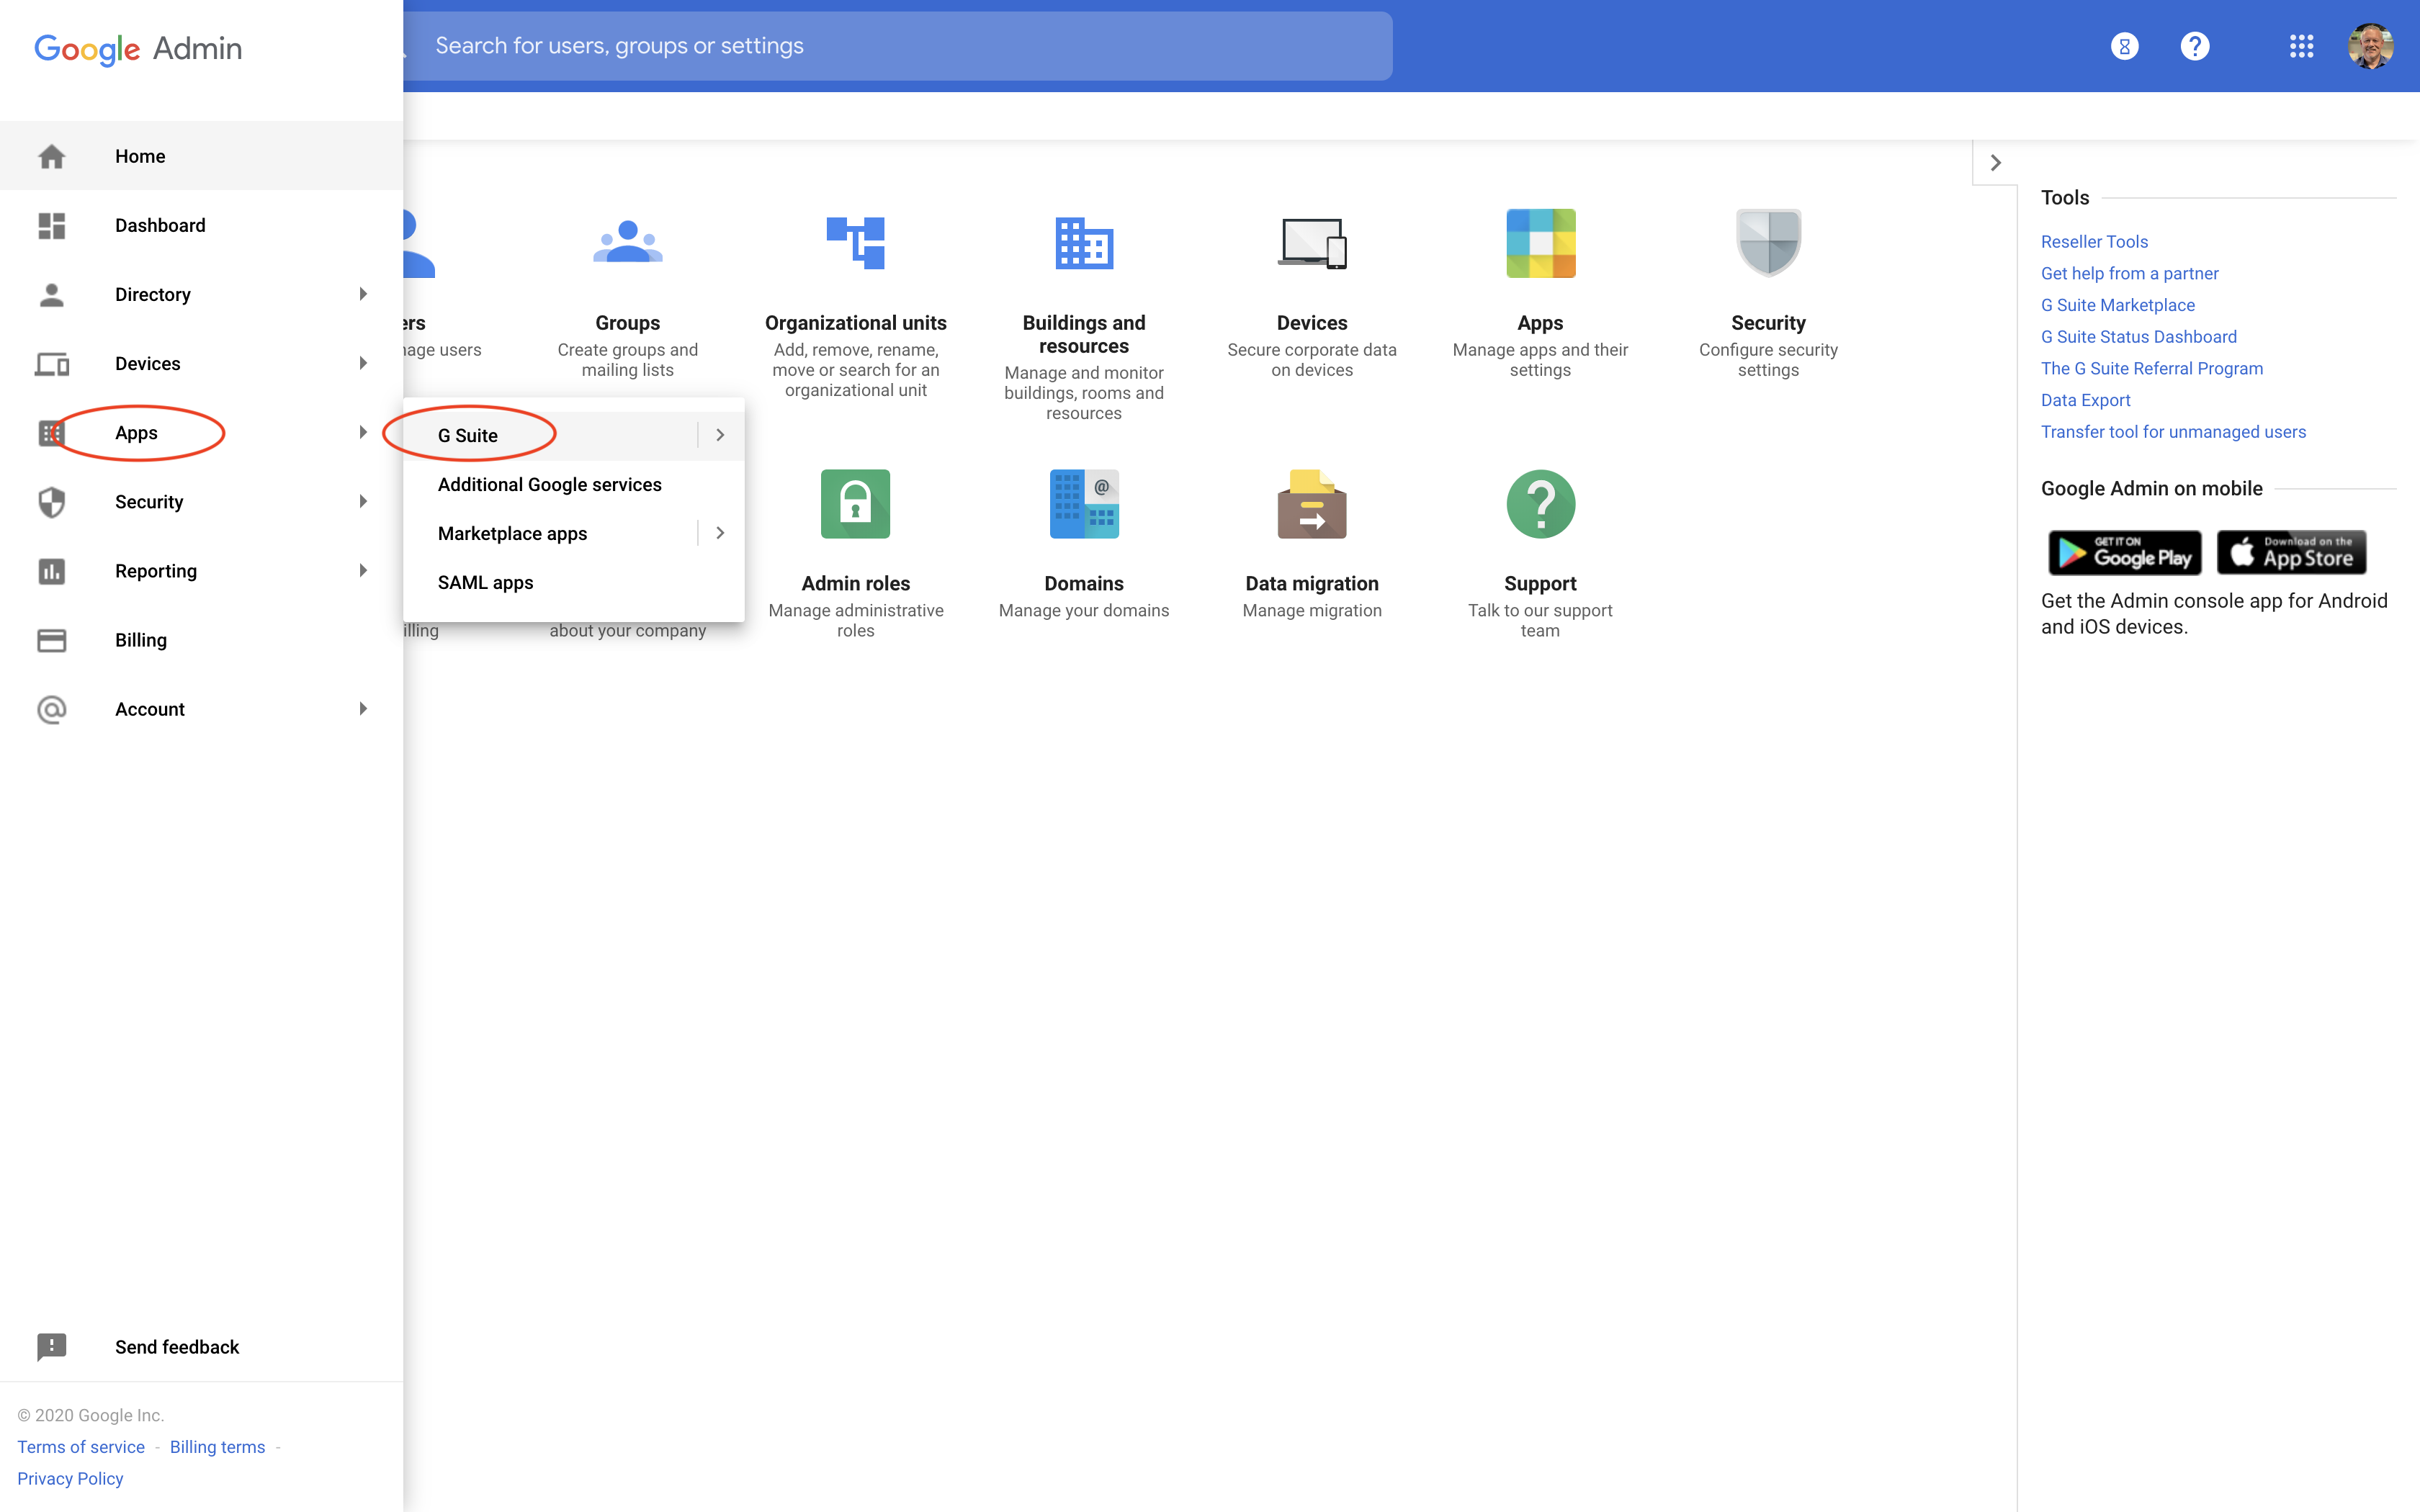Click the Admin roles padlock icon
This screenshot has width=2420, height=1512.
(855, 504)
